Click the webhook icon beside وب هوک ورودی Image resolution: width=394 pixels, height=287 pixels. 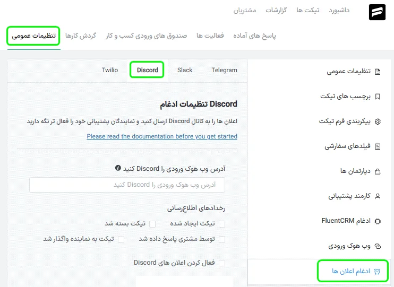[x=378, y=246]
